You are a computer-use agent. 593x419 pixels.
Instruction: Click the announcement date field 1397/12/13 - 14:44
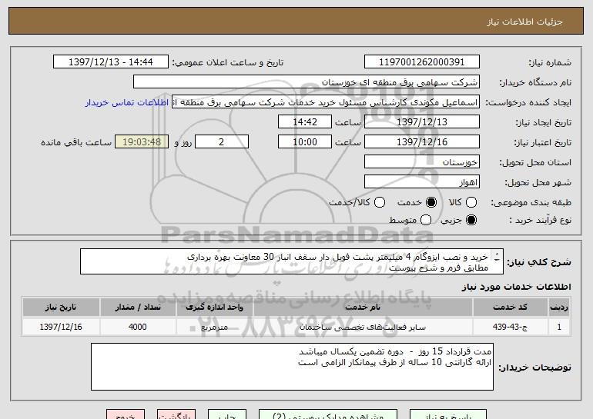(x=111, y=62)
